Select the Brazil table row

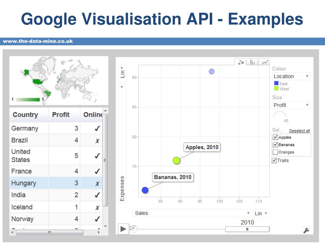[56, 140]
